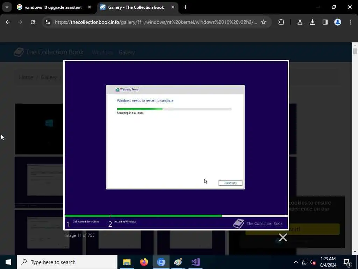Click the Gallery breadcrumb link
The width and height of the screenshot is (358, 269).
49,77
